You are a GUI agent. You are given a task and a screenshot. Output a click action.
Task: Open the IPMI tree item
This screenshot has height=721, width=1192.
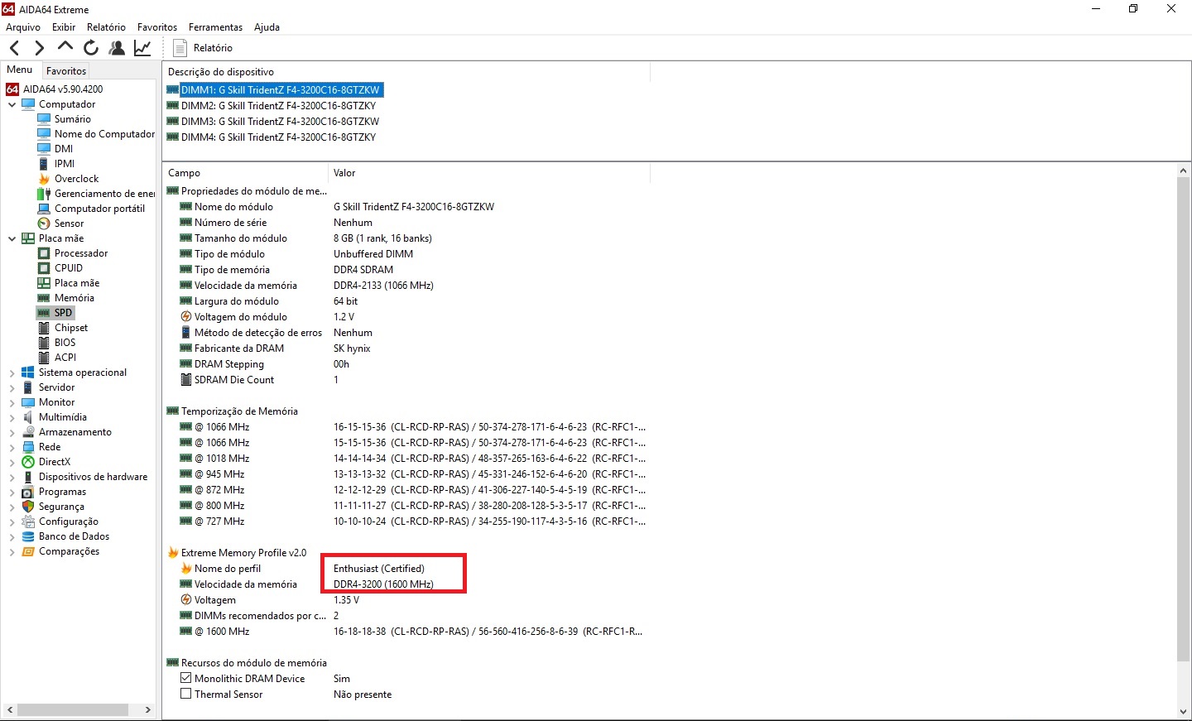[x=65, y=164]
